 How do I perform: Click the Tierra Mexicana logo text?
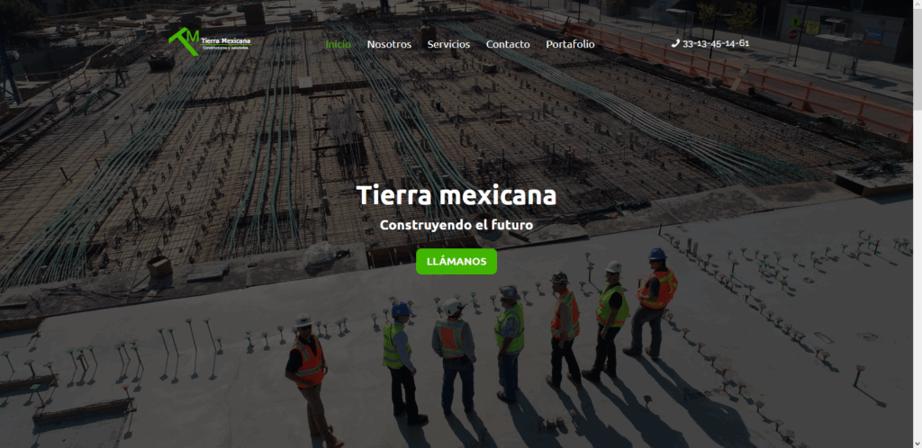coord(226,40)
